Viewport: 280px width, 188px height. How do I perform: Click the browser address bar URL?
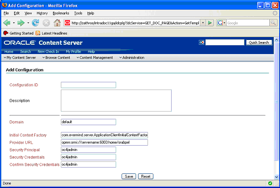pyautogui.click(x=135, y=23)
